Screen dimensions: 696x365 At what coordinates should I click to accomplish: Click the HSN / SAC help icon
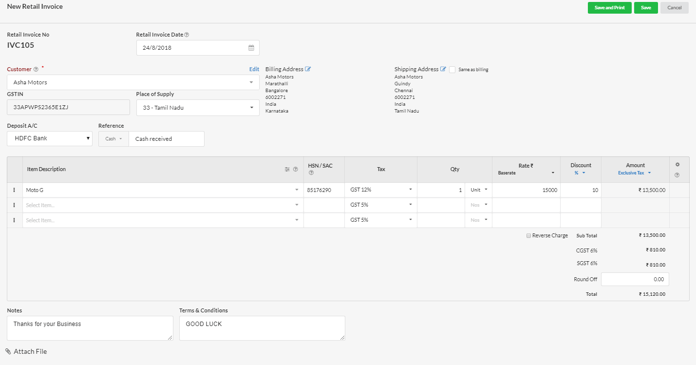pos(311,173)
